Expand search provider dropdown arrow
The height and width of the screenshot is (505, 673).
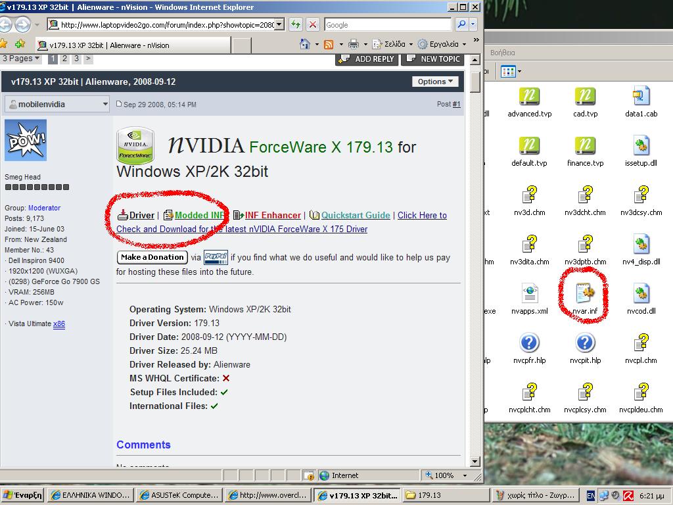[473, 24]
